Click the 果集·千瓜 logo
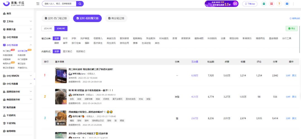 point(14,3)
